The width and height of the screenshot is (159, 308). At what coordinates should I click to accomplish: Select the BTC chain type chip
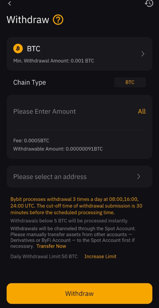[130, 82]
